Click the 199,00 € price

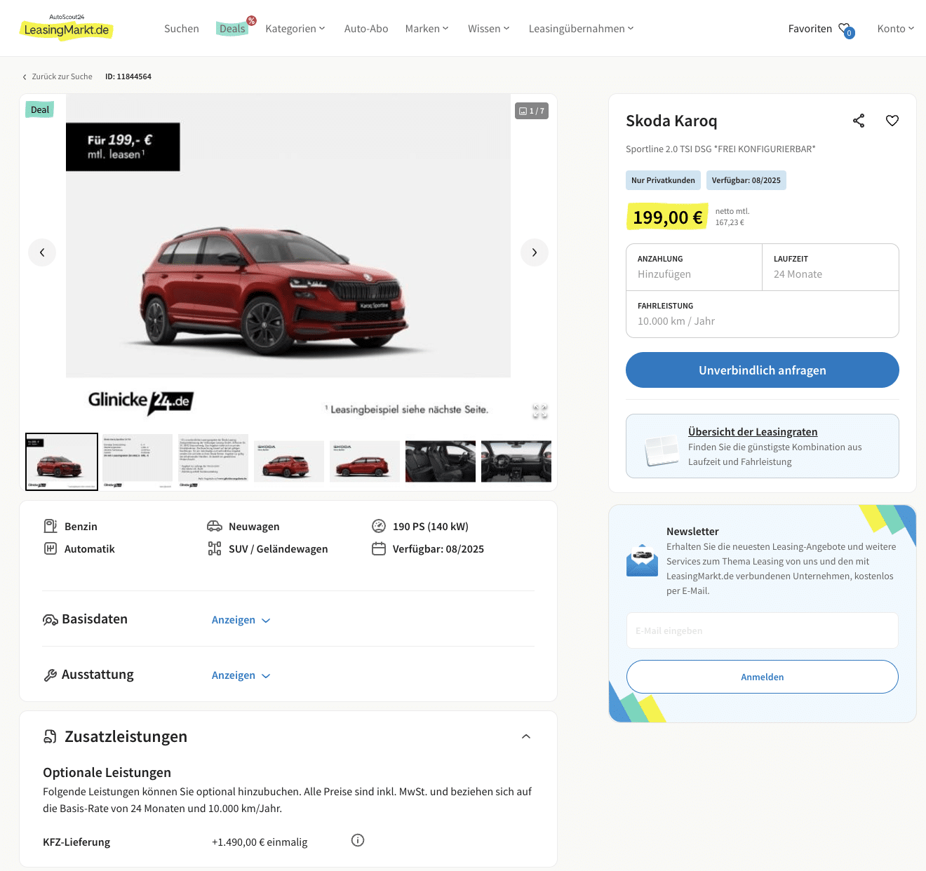667,217
